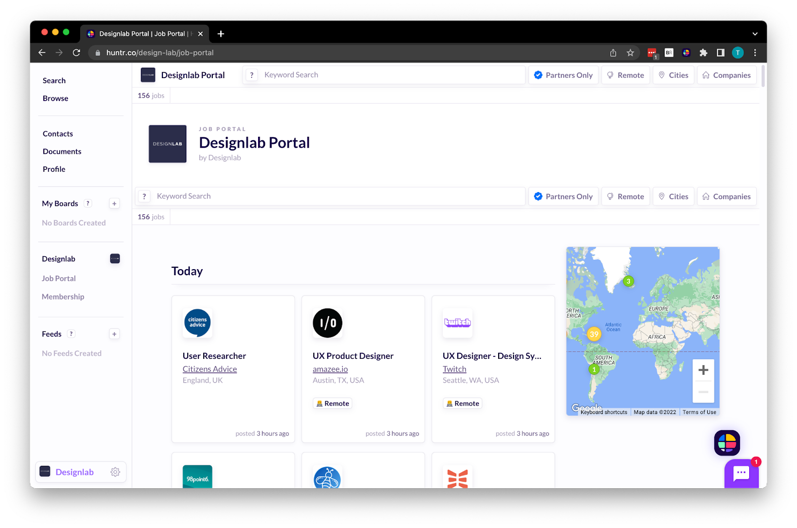Toggle browser side panel icon

tap(720, 53)
